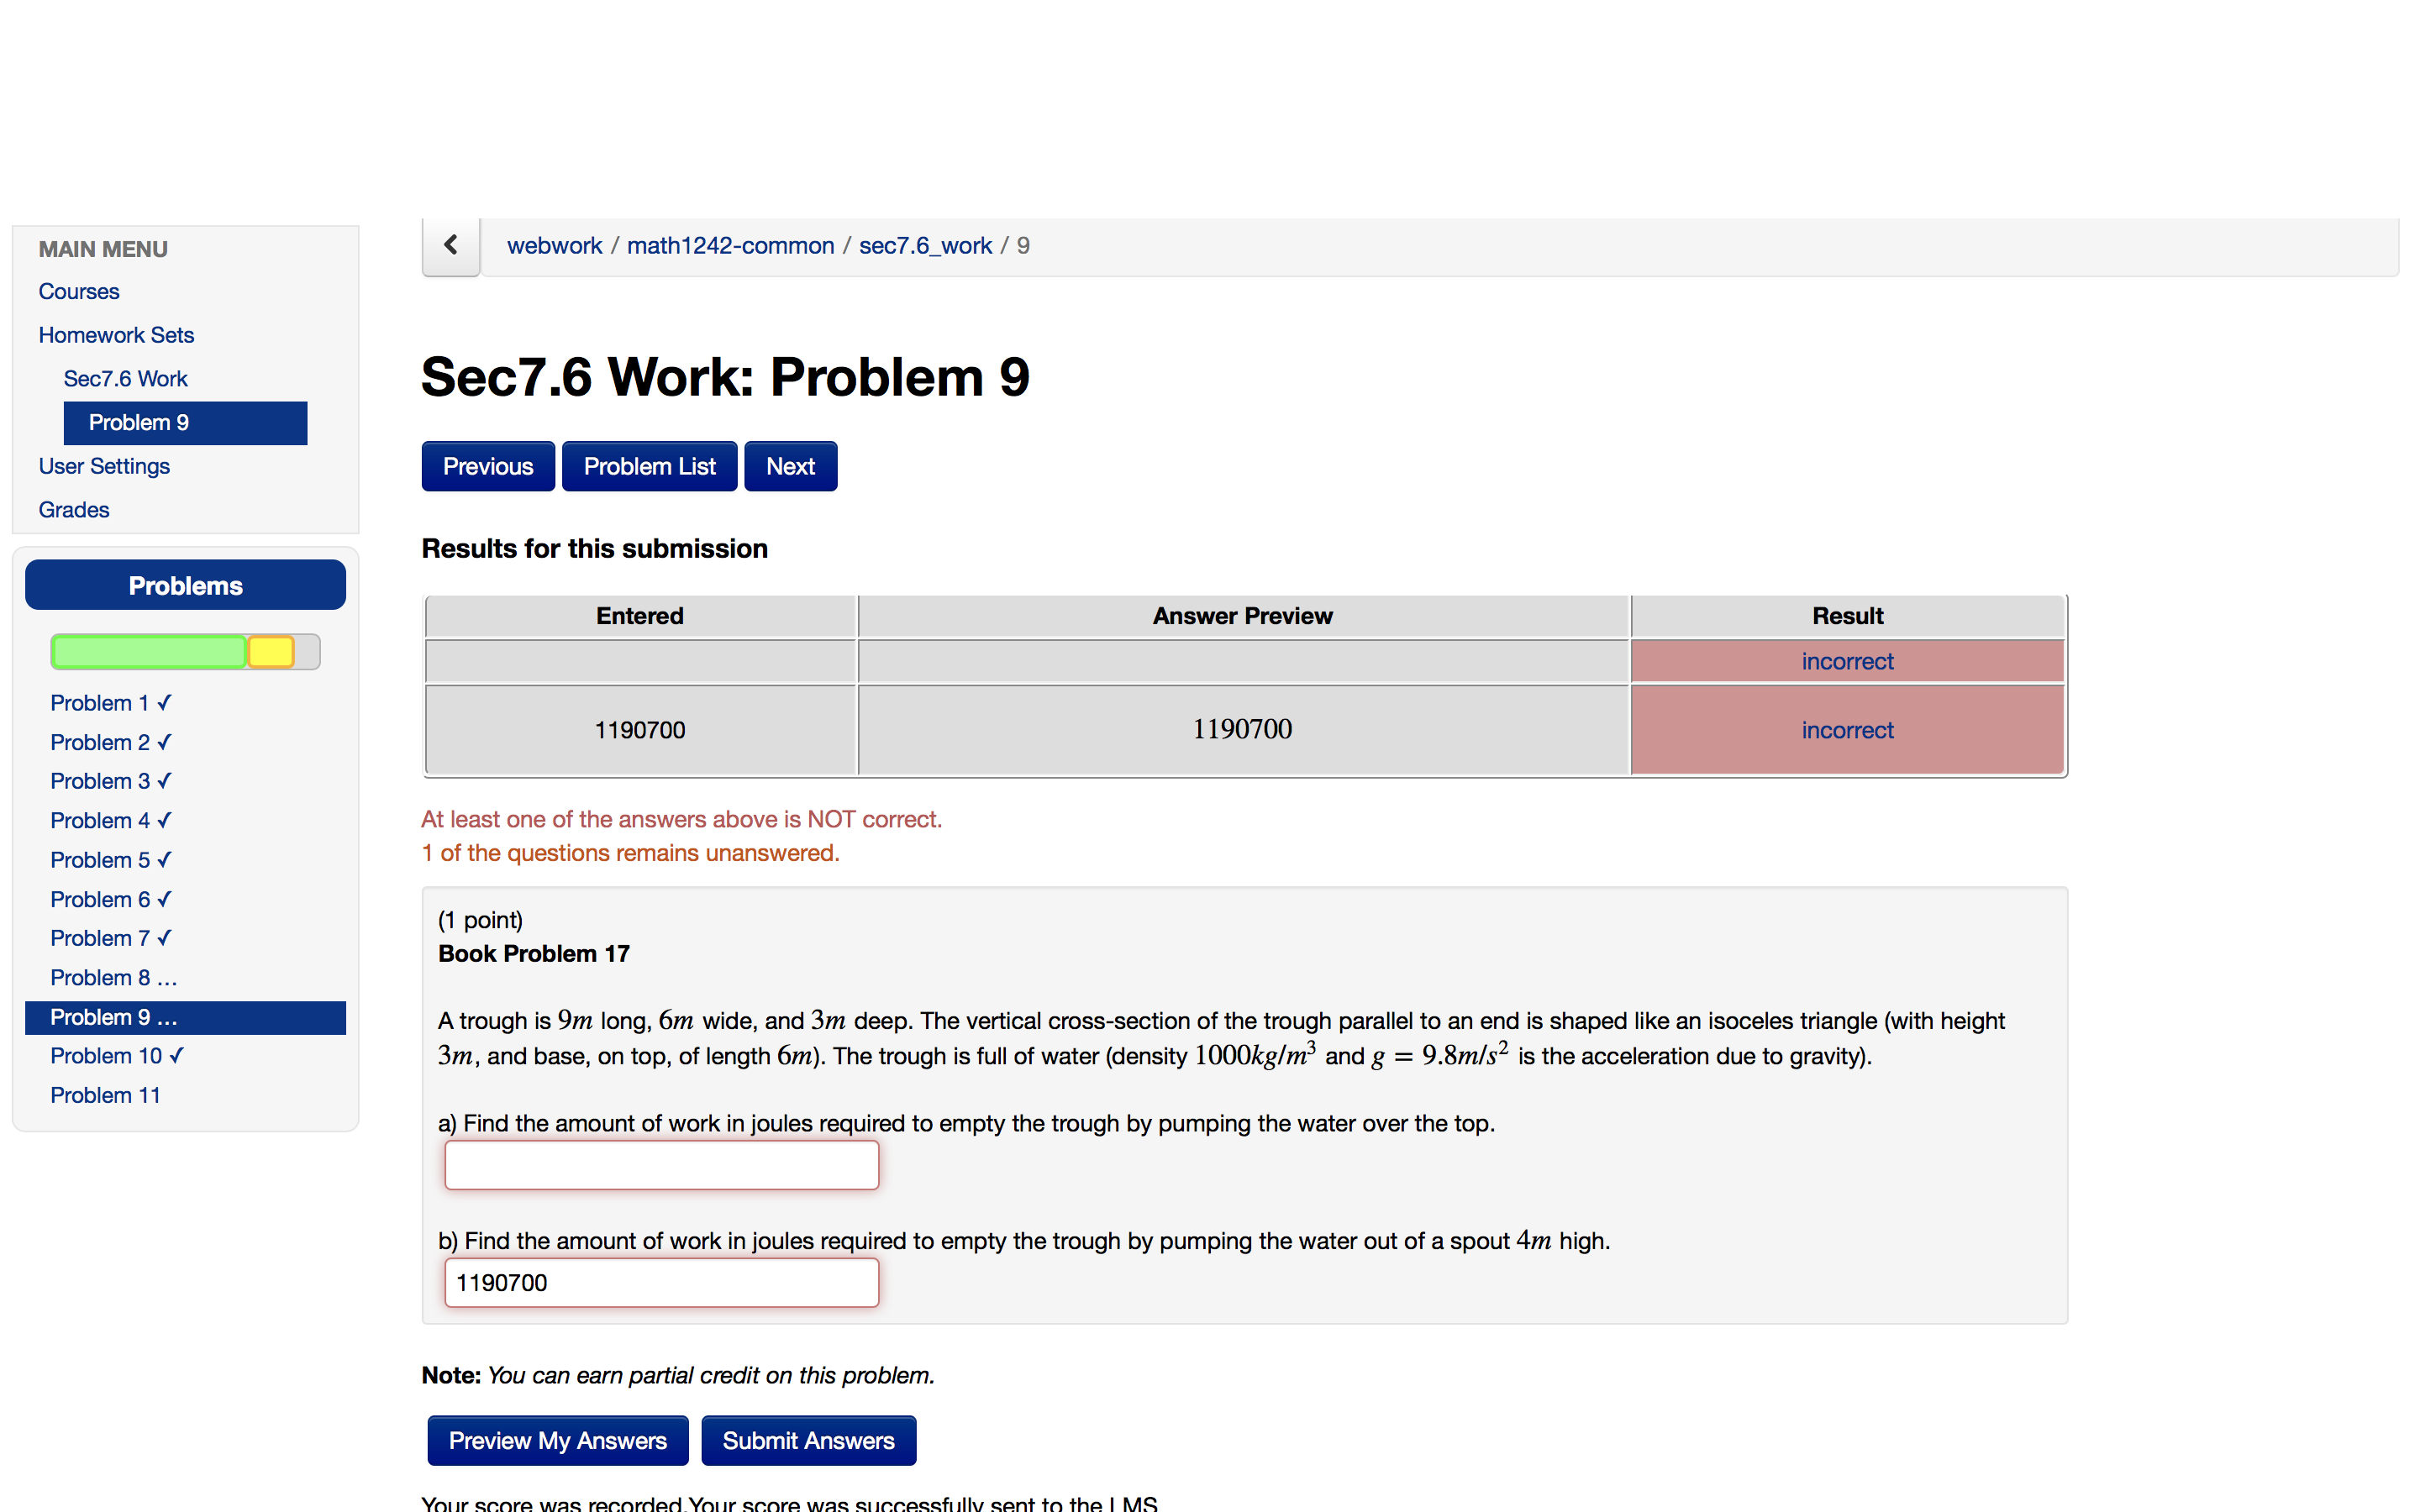The image size is (2420, 1512).
Task: Click the Previous problem button
Action: pos(488,466)
